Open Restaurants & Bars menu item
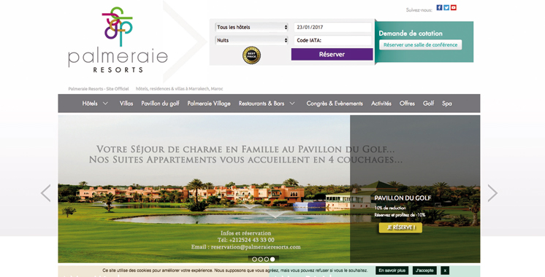 coord(262,104)
